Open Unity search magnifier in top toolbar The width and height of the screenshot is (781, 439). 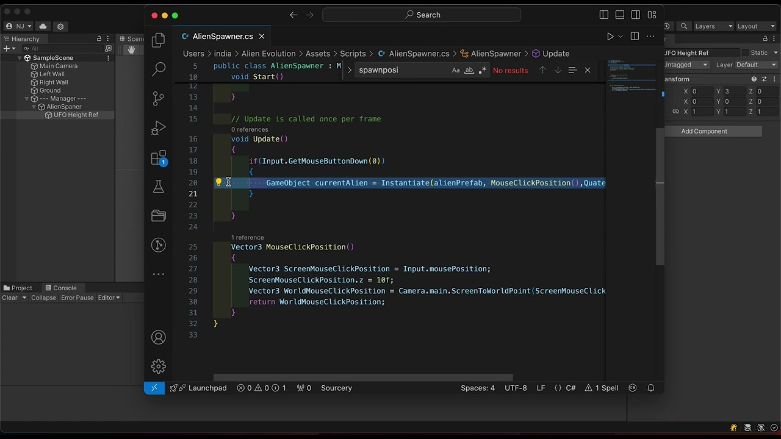pos(684,26)
